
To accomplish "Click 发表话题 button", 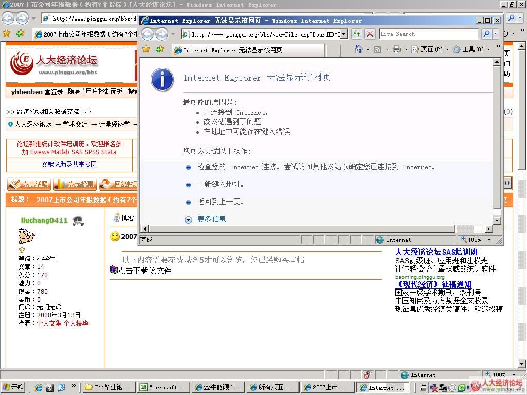I will click(x=29, y=184).
